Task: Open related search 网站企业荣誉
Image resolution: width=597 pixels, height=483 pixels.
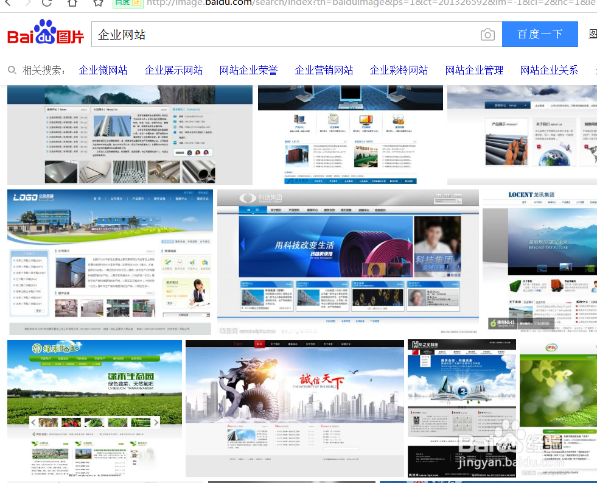Action: 249,70
